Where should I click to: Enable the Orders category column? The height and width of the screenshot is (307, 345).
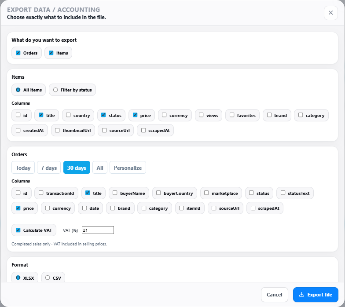point(144,208)
